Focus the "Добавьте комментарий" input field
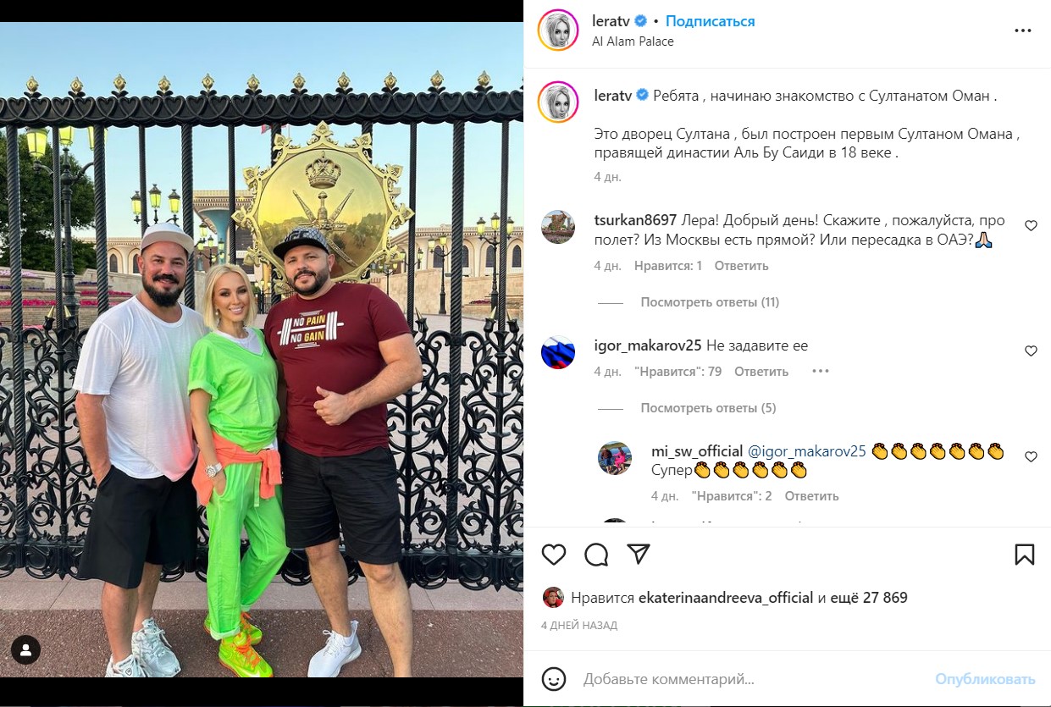1051x707 pixels. (754, 679)
